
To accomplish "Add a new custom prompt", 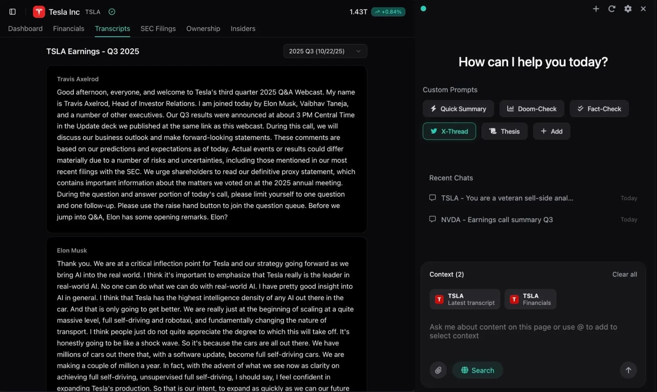I will coord(551,131).
